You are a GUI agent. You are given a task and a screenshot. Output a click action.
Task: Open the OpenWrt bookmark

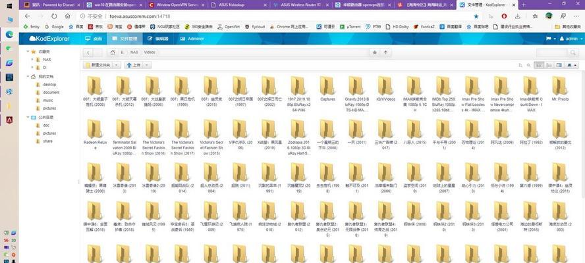pos(229,27)
